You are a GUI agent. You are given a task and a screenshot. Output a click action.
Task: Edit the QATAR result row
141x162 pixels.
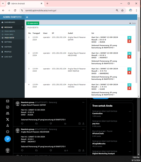pos(129,38)
